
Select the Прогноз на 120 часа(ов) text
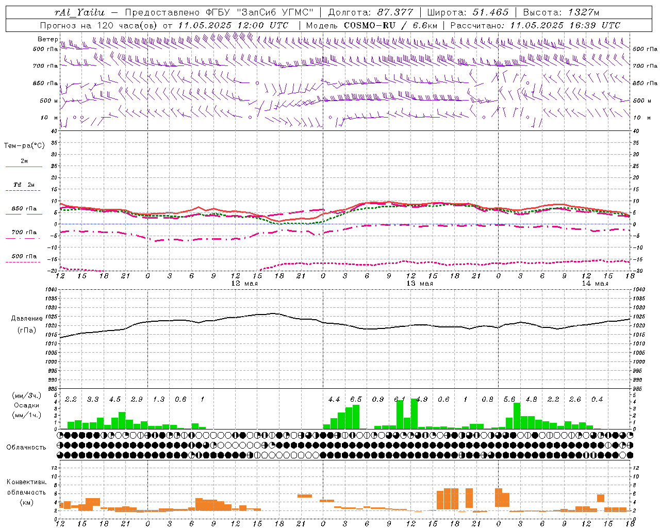point(100,25)
